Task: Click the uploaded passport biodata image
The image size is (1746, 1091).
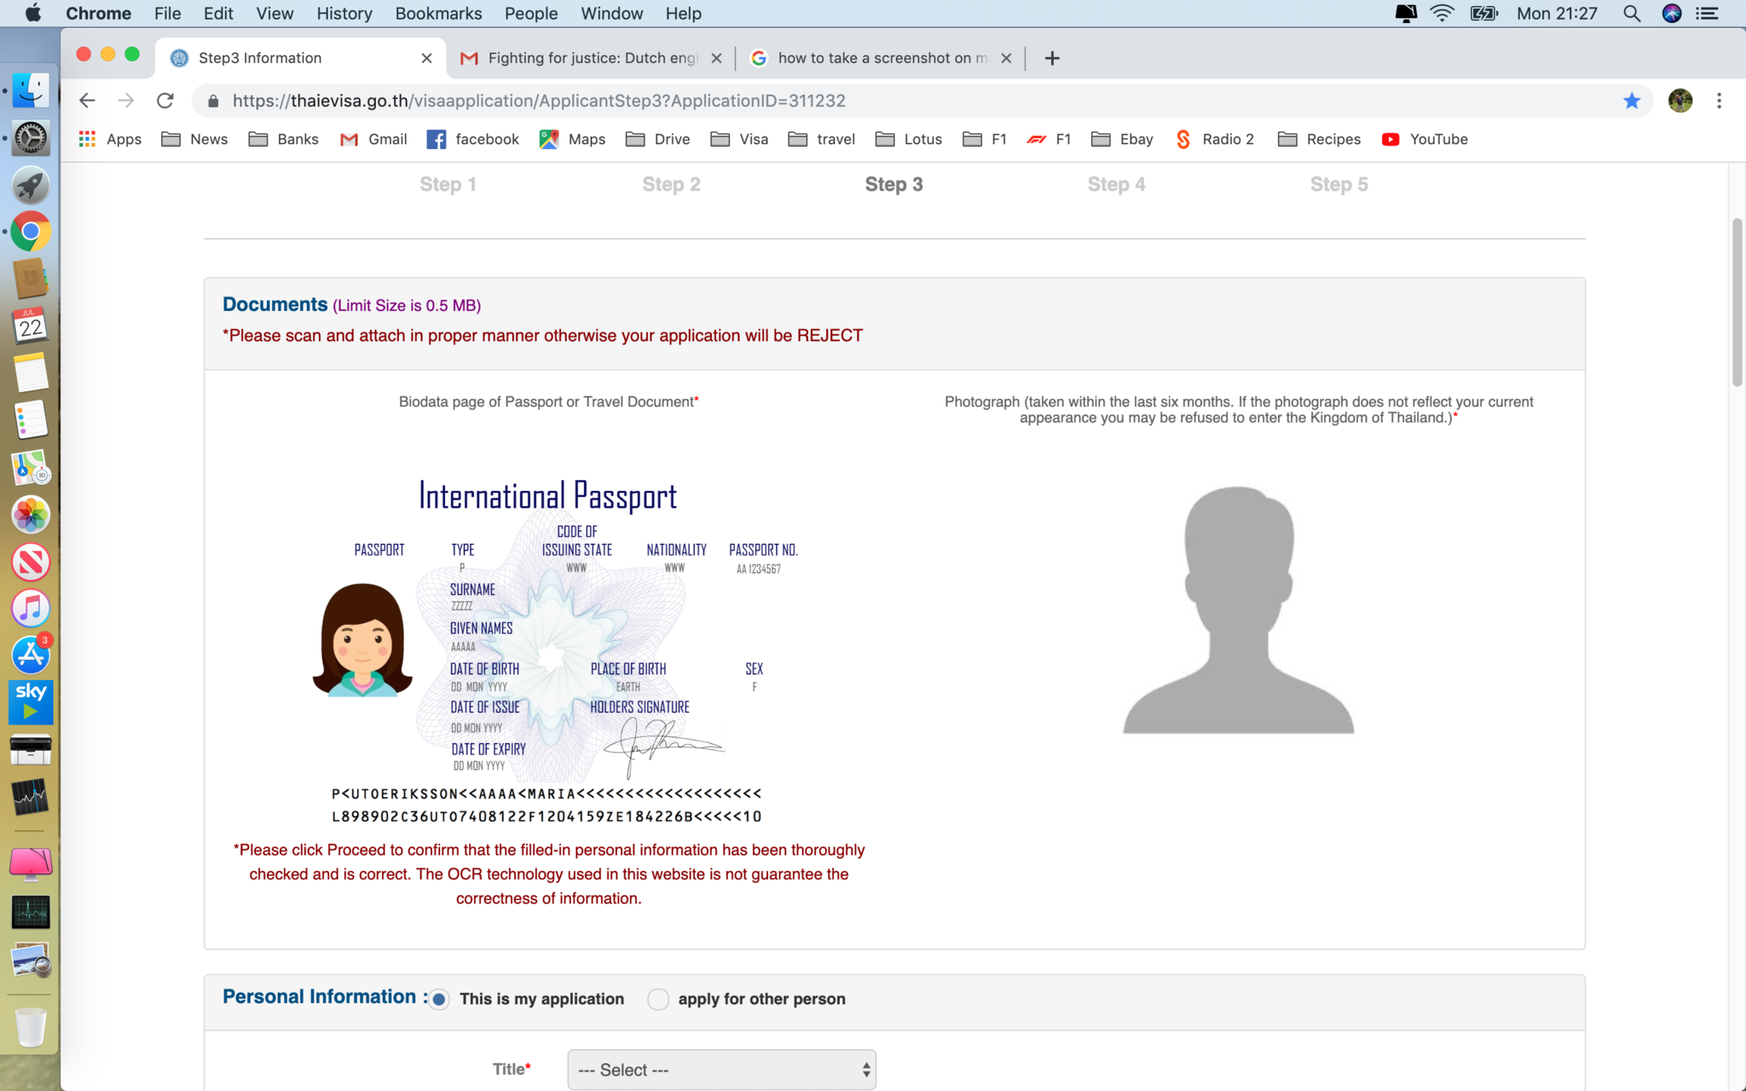Action: (x=548, y=652)
